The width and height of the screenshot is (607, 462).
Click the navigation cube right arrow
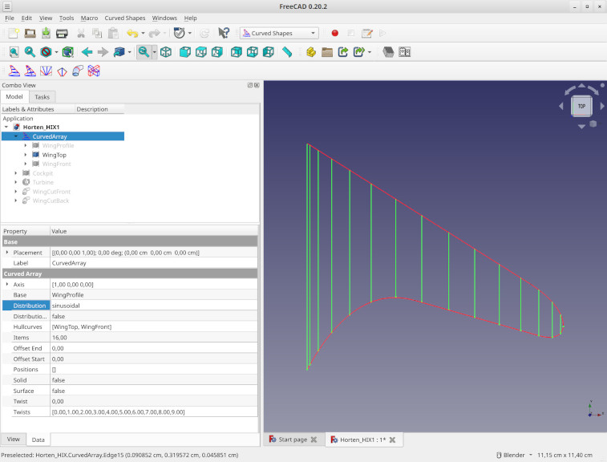pyautogui.click(x=602, y=106)
